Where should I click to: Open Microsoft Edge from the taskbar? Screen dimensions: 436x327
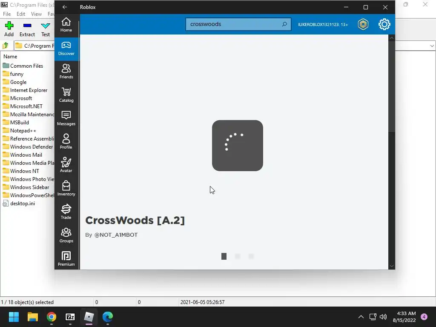(108, 317)
